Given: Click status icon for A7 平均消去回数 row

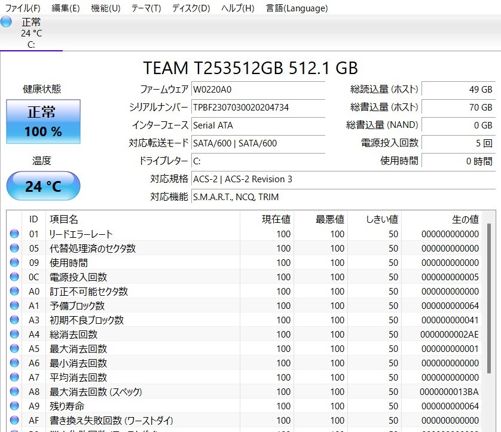Looking at the screenshot, I should pos(14,378).
